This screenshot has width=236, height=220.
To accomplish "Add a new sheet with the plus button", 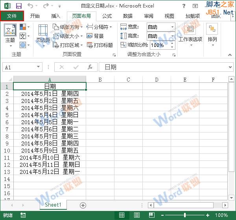I will point(83,205).
